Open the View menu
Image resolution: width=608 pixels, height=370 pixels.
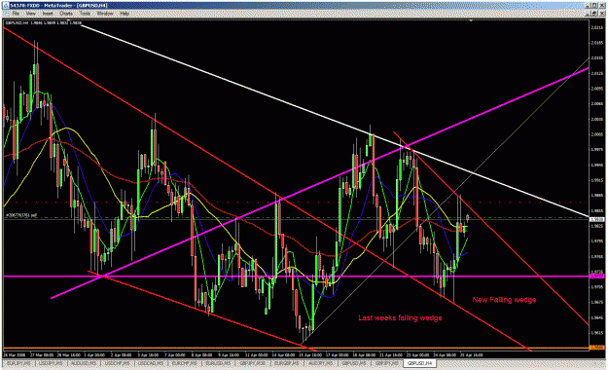(x=30, y=14)
